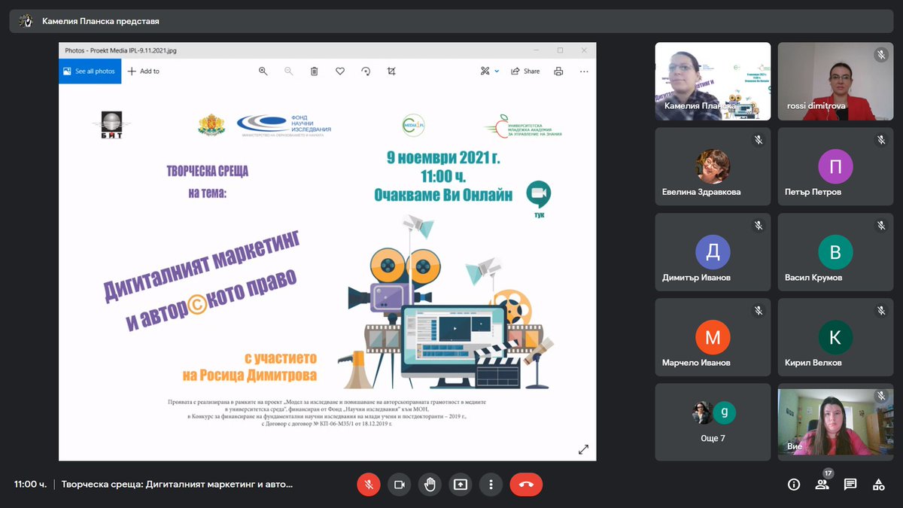Click Share in the Photos toolbar
The width and height of the screenshot is (903, 508).
pos(525,71)
